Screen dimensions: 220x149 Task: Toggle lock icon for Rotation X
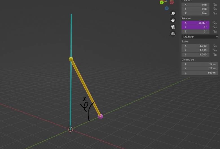215,23
